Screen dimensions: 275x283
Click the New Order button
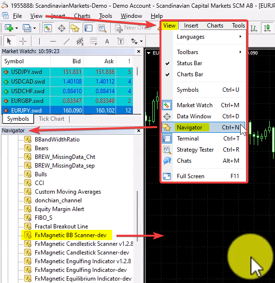point(133,28)
